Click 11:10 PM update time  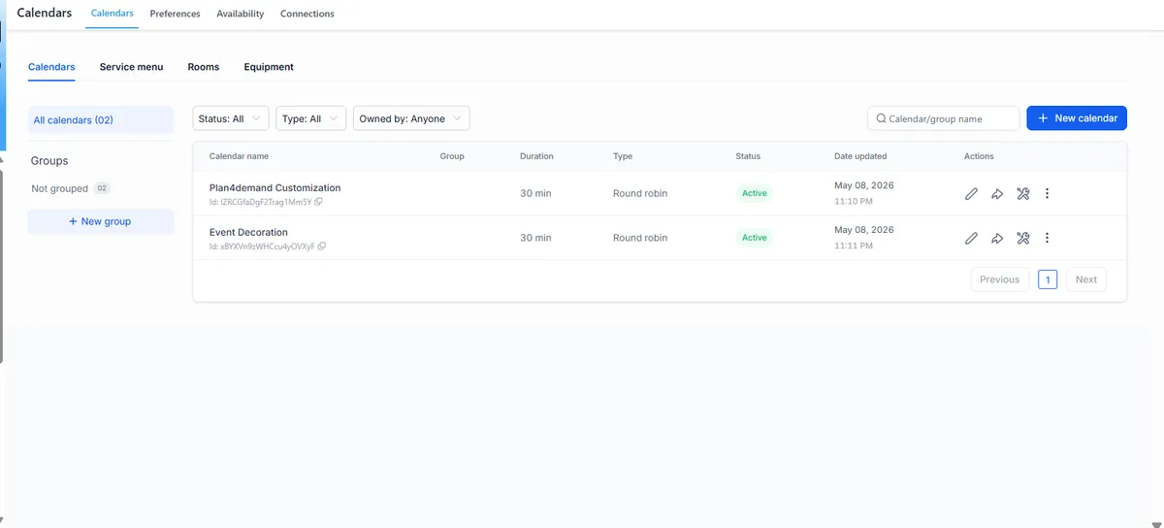[854, 202]
